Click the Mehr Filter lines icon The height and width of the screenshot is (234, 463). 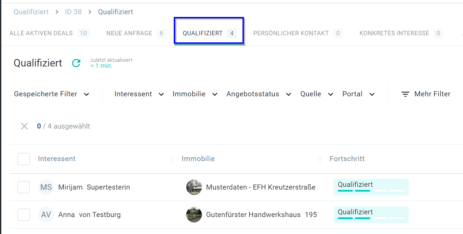tap(405, 94)
